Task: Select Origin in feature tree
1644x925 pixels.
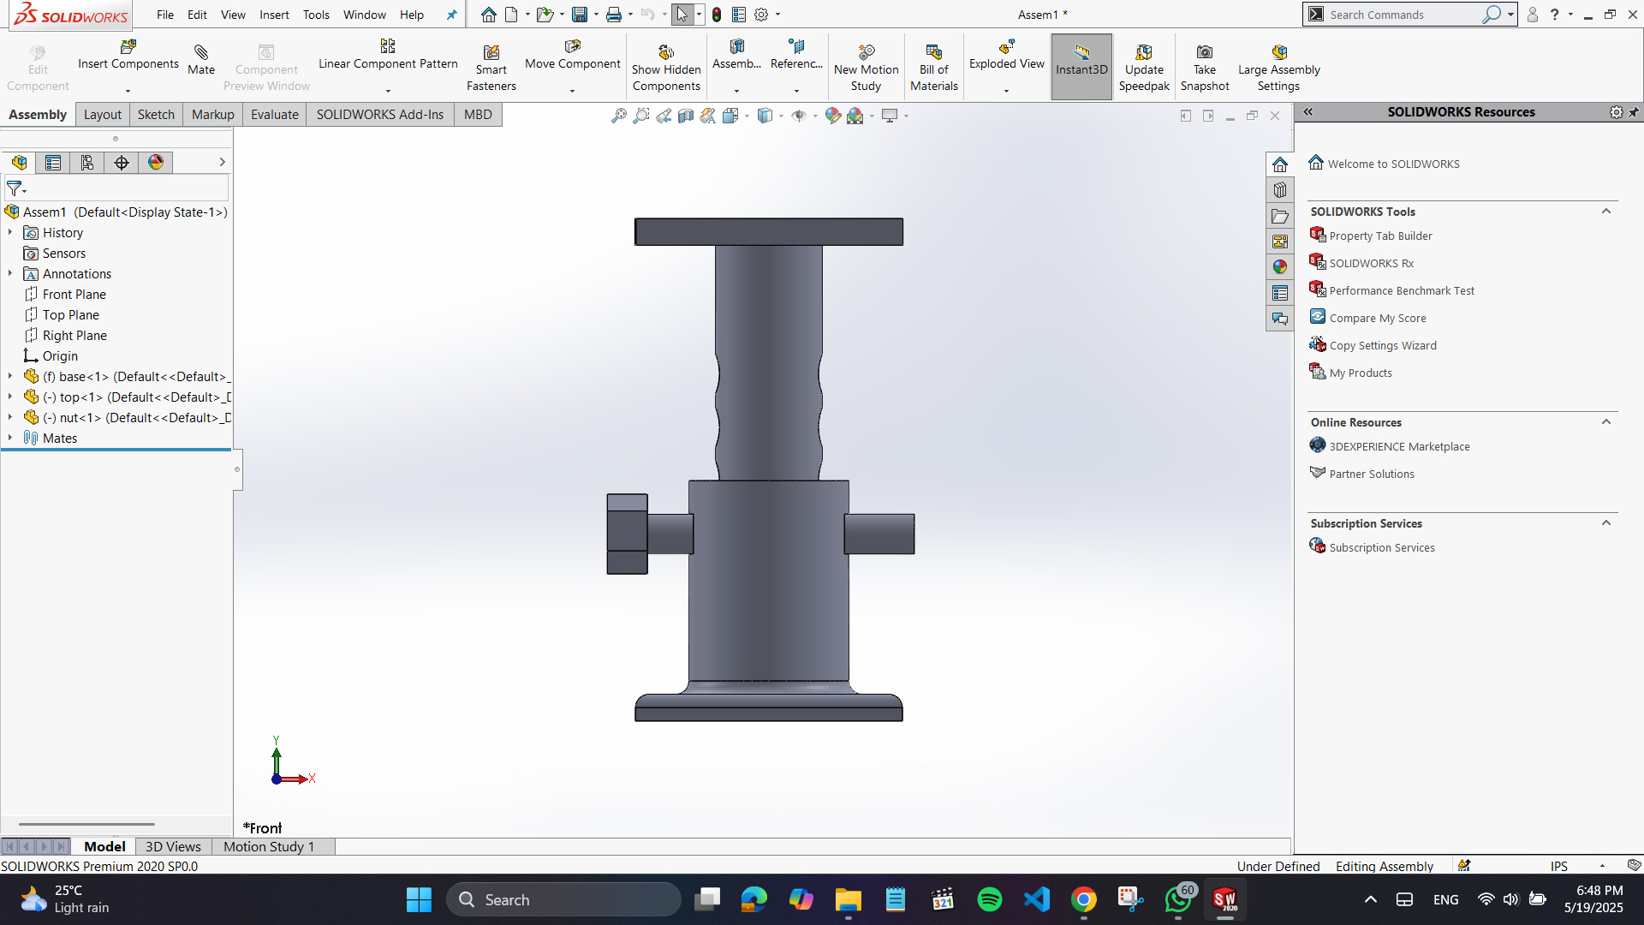Action: [x=59, y=355]
